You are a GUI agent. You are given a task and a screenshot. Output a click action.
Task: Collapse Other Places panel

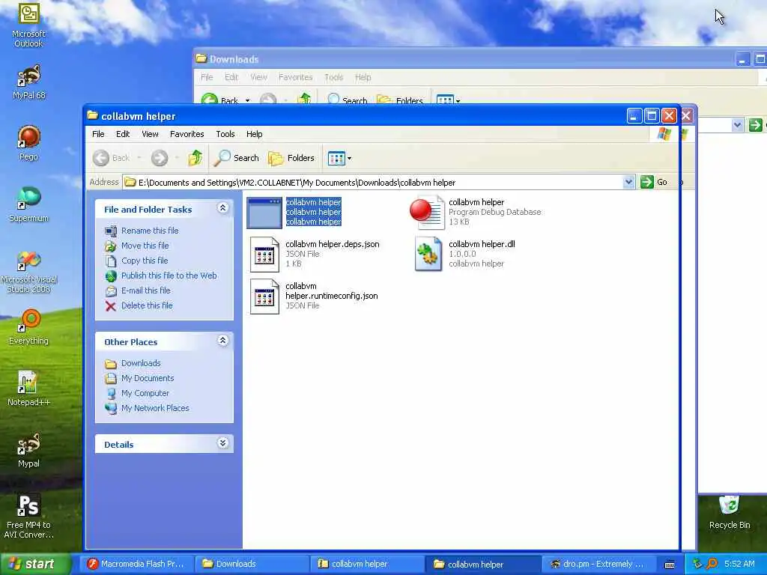pyautogui.click(x=222, y=341)
